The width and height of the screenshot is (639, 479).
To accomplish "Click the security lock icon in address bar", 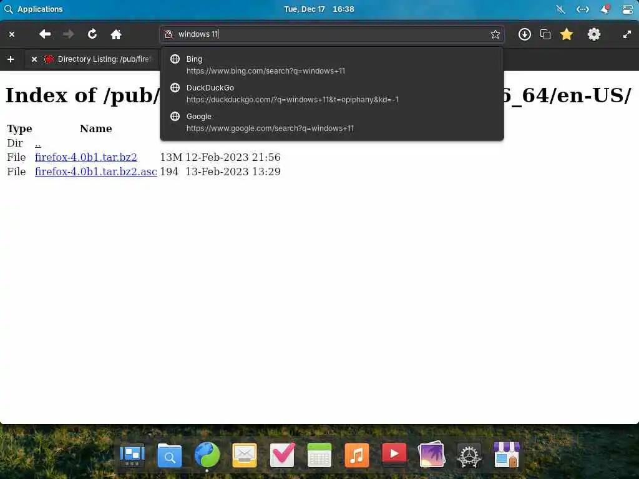I will coord(168,34).
